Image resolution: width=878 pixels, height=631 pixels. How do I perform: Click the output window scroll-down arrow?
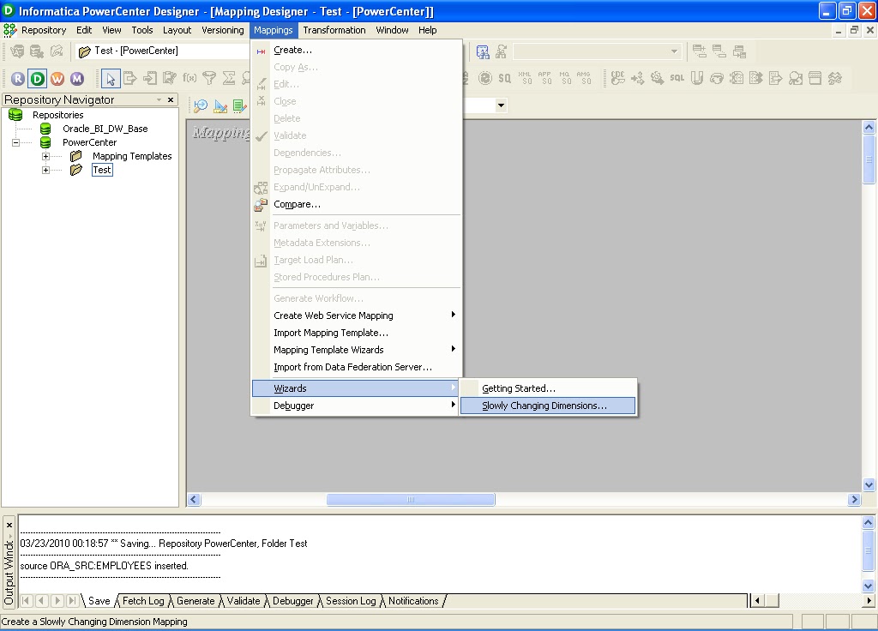tap(868, 586)
